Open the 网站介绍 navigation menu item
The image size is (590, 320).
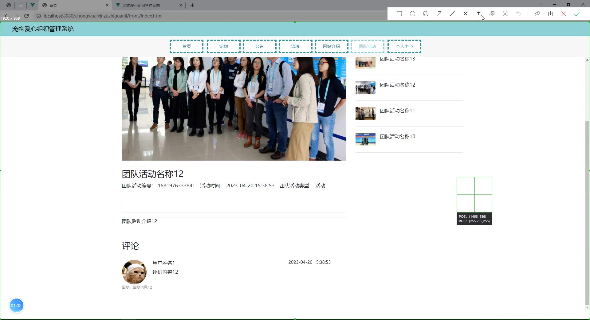click(x=332, y=46)
